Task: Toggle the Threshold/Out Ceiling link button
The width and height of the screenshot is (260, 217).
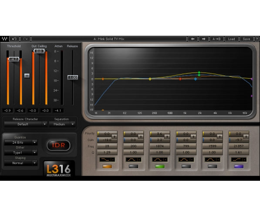Action: point(27,76)
